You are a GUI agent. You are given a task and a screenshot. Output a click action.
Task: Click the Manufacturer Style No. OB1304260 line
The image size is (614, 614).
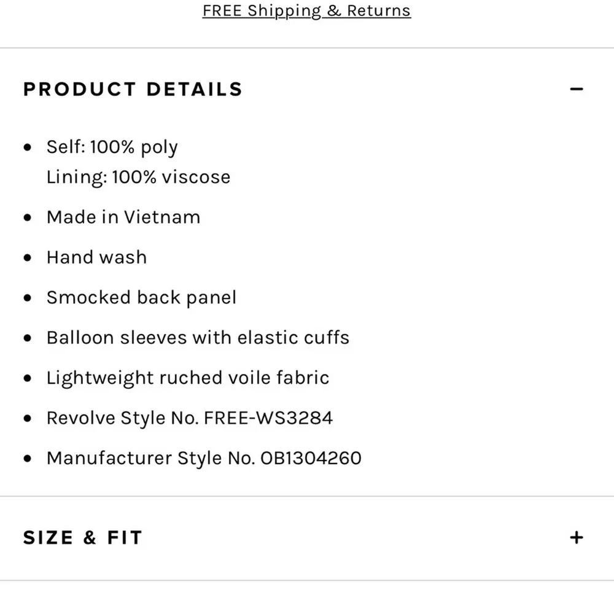(204, 458)
